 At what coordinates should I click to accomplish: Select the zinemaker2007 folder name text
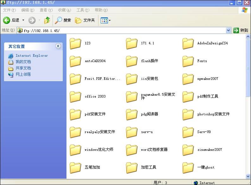210,150
